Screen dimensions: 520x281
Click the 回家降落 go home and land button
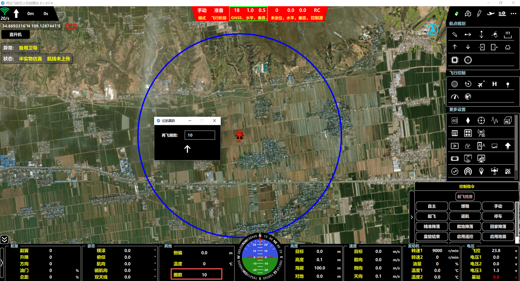(498, 227)
